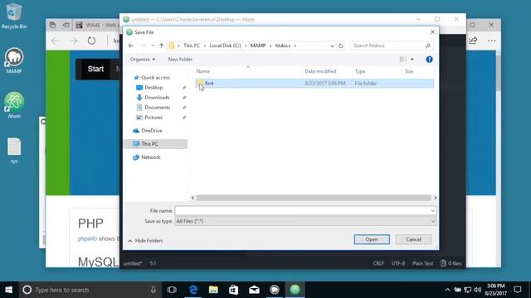Close the Save File dialog
Viewport: 531px width, 298px height.
432,32
